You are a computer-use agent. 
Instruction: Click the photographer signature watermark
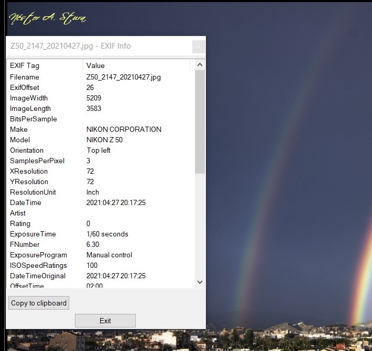[48, 19]
